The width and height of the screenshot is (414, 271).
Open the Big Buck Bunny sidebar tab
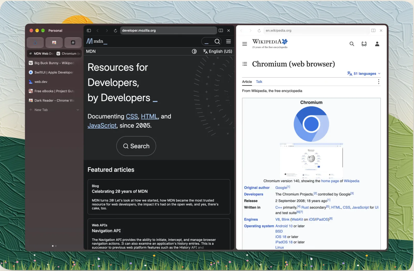[x=54, y=63]
